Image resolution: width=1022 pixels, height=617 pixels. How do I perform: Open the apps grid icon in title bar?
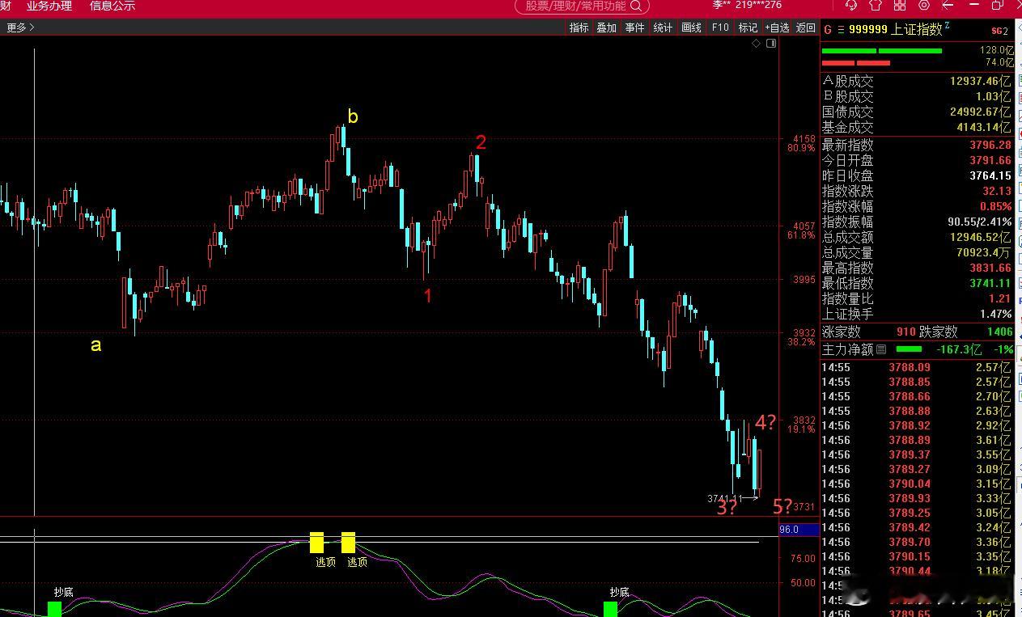[x=899, y=6]
